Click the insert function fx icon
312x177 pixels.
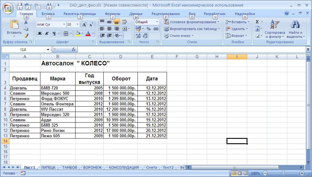pyautogui.click(x=74, y=49)
